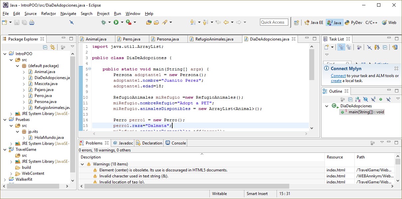Click the green bug Debug icon
Screen dimensions: 402x199
(x=104, y=22)
